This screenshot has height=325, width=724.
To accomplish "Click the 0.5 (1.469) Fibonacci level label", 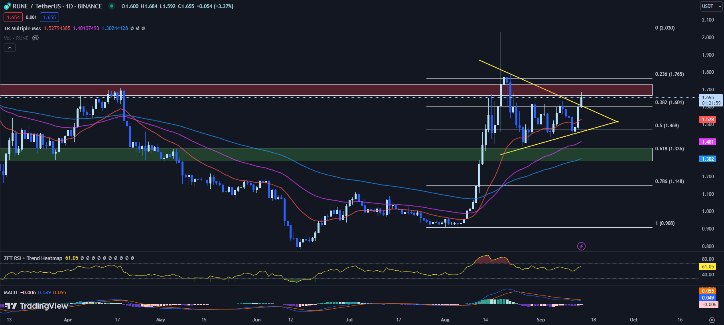I will tap(667, 126).
